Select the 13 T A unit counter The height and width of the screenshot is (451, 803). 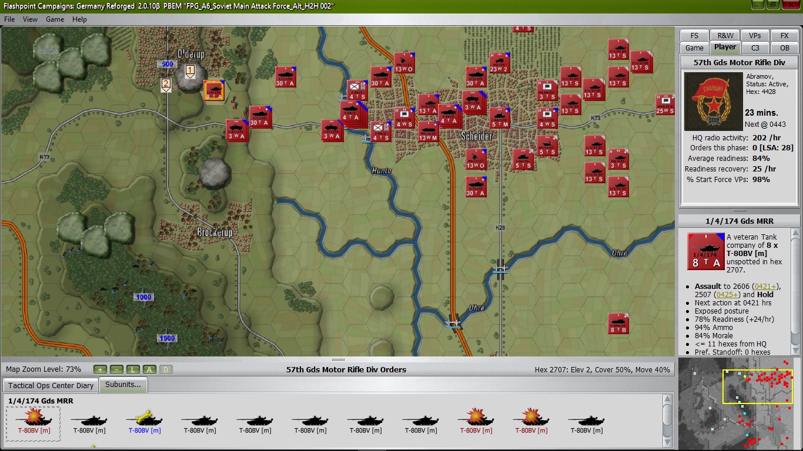pos(429,105)
